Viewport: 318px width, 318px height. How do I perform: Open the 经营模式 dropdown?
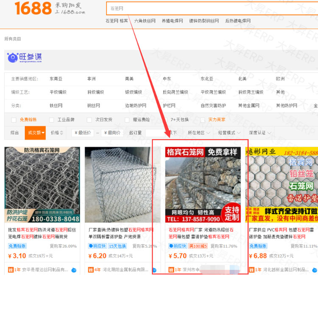pyautogui.click(x=229, y=133)
